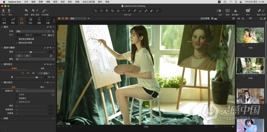
Task: Select the 1.jpg thumbnail
Action: click(250, 35)
